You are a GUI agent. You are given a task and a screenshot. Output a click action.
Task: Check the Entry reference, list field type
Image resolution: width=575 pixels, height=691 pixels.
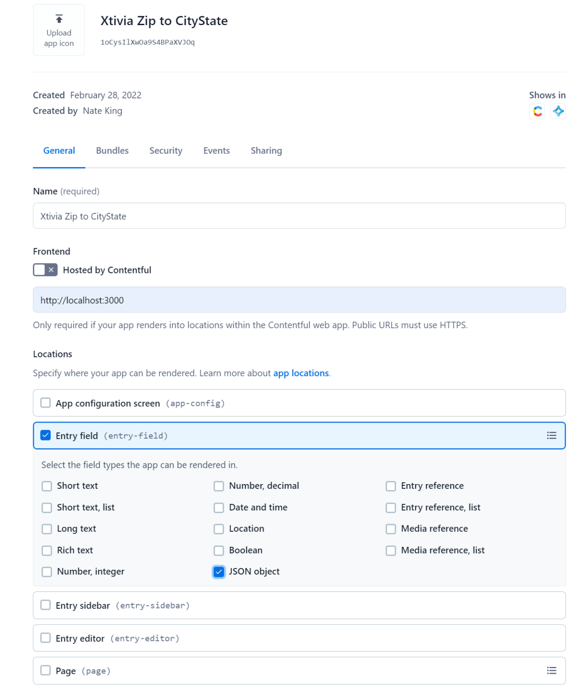point(390,507)
